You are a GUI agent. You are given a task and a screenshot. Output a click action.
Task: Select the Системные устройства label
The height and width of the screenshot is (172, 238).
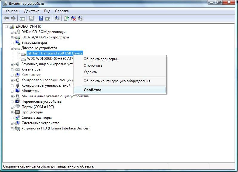[x=40, y=123]
